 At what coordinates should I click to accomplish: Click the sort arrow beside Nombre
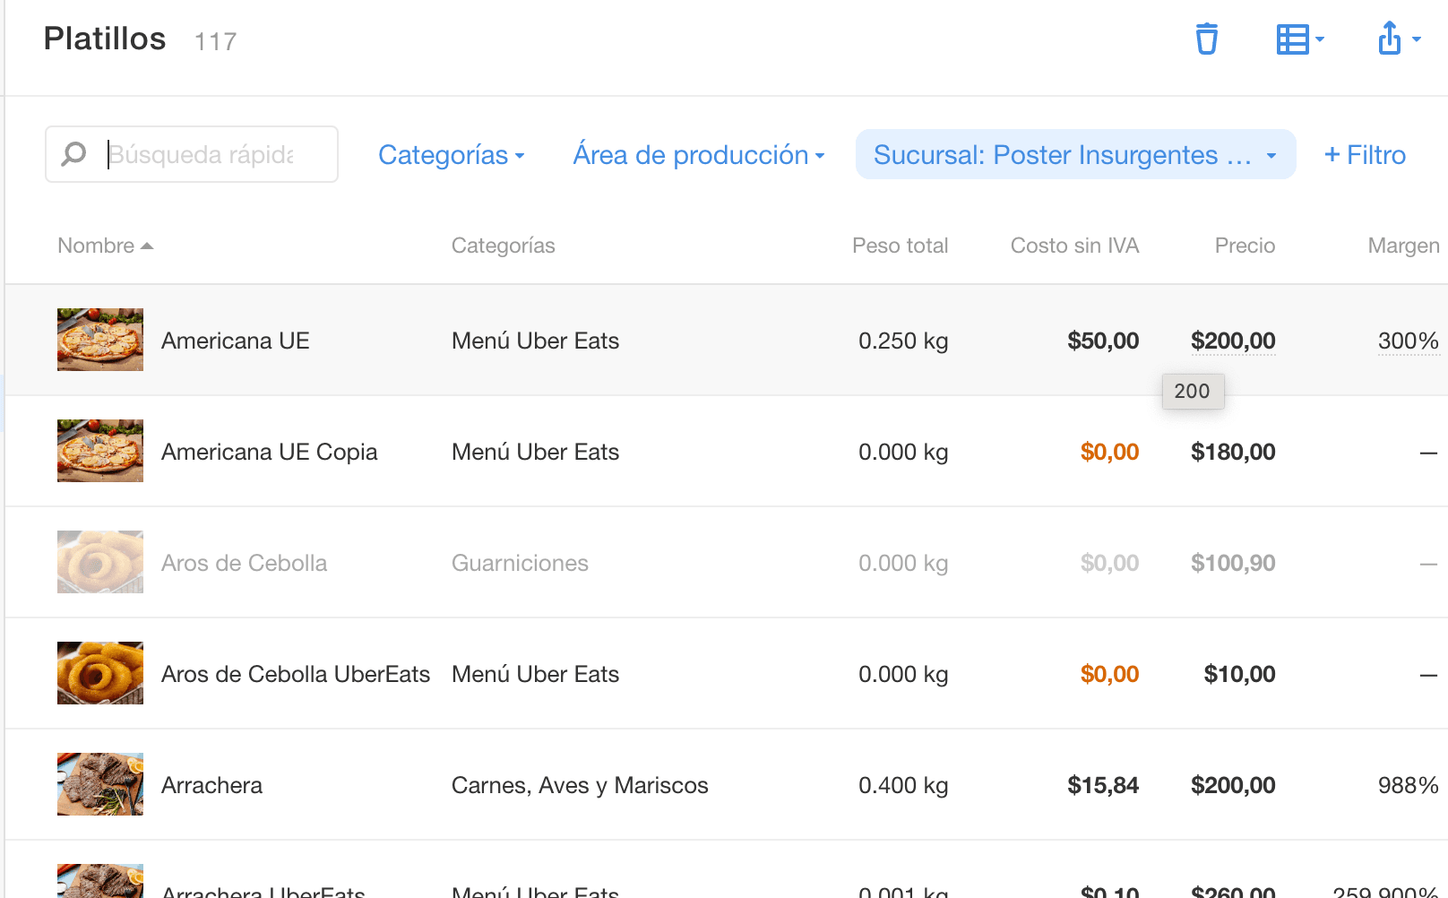pyautogui.click(x=148, y=244)
